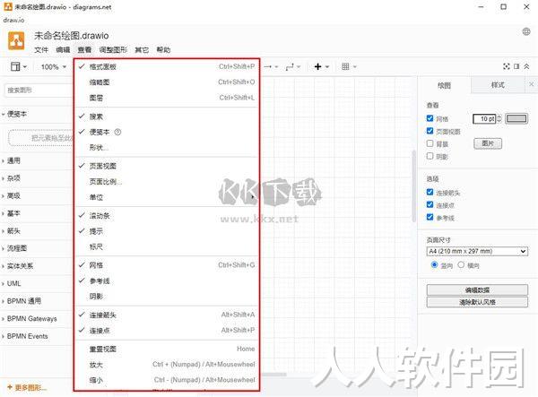Switch to the 绘图 tab
The height and width of the screenshot is (397, 538).
tap(445, 85)
